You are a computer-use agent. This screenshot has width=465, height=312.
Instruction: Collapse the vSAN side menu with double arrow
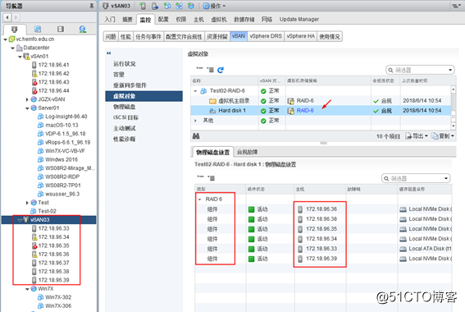[x=108, y=53]
